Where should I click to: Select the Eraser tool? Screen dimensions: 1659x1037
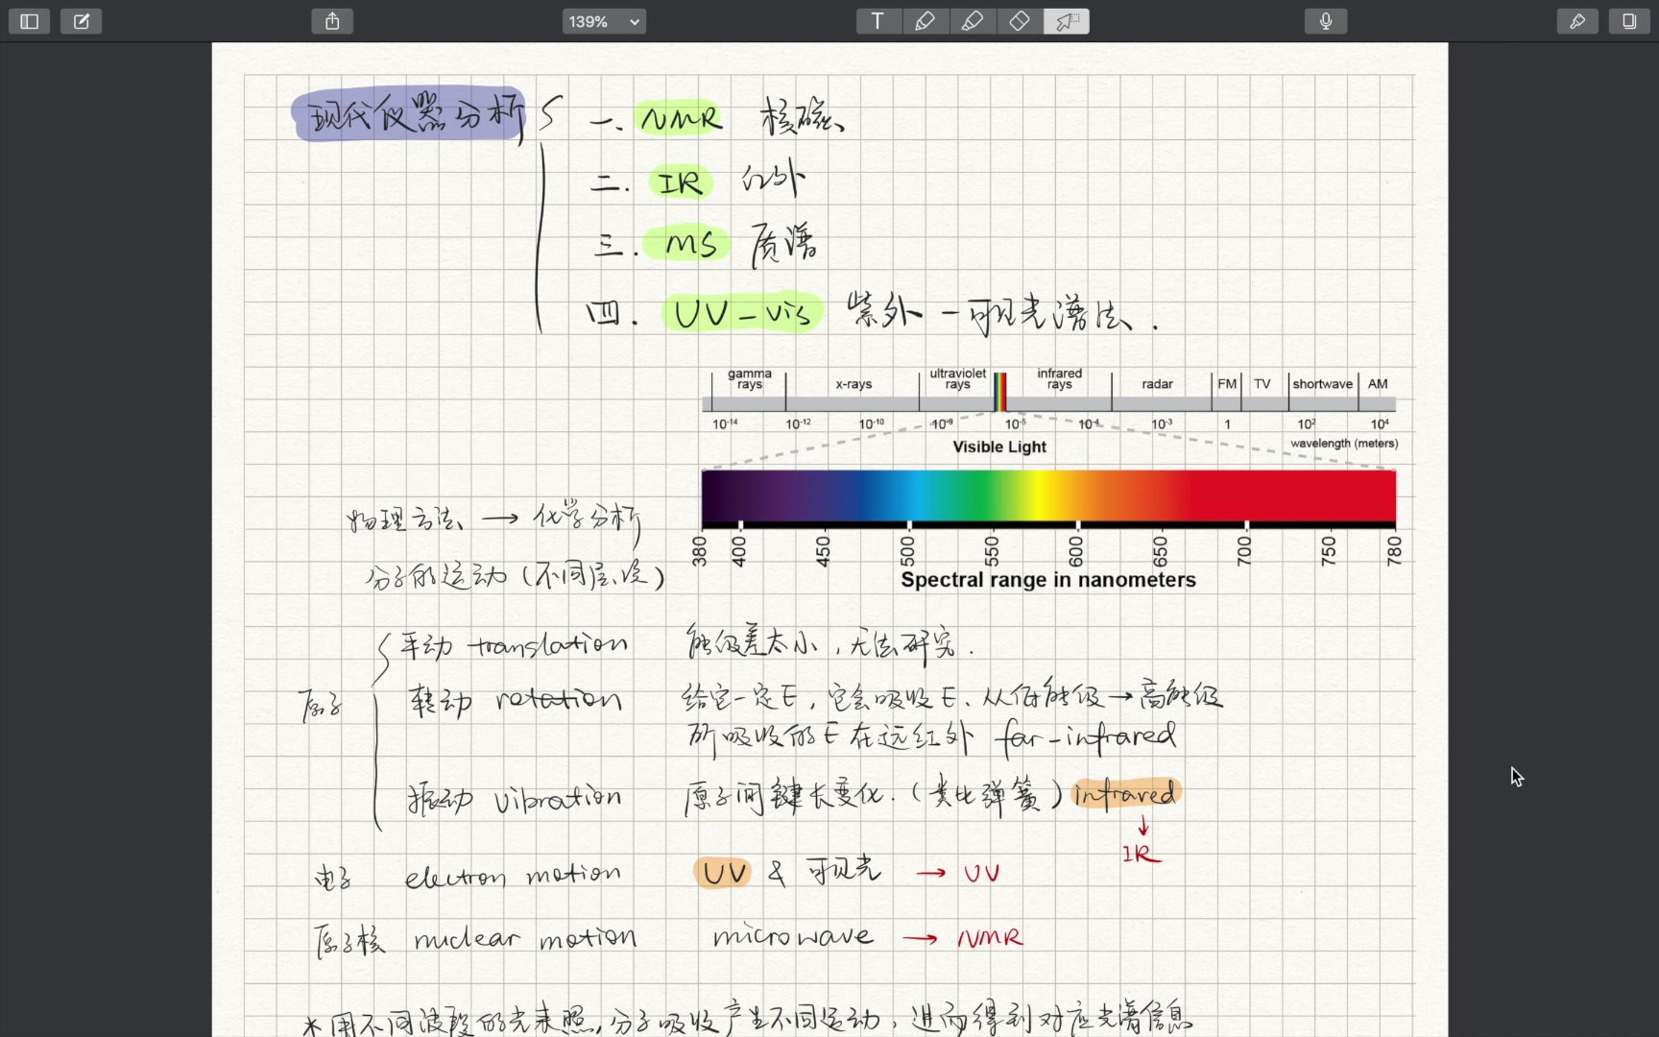tap(1020, 21)
